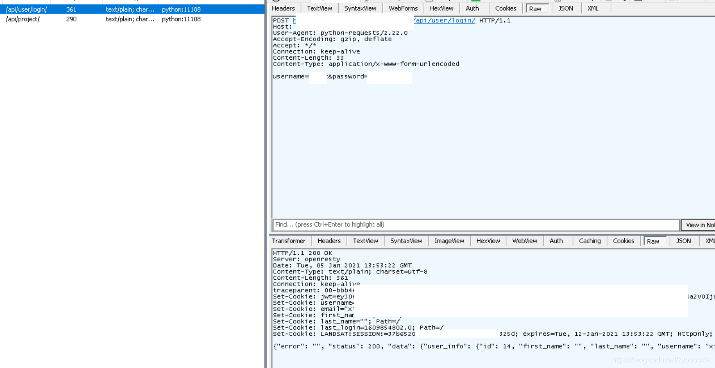The height and width of the screenshot is (368, 715).
Task: Open the response SyntaxView tab
Action: (x=406, y=241)
